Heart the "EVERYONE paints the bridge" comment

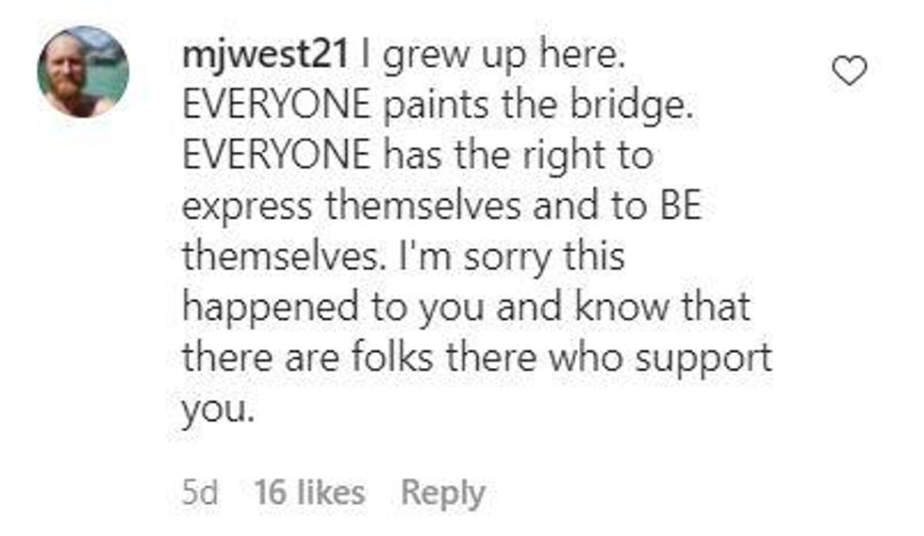(x=850, y=71)
